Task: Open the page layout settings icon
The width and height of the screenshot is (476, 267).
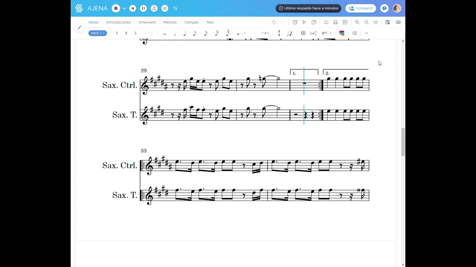Action: tap(345, 22)
